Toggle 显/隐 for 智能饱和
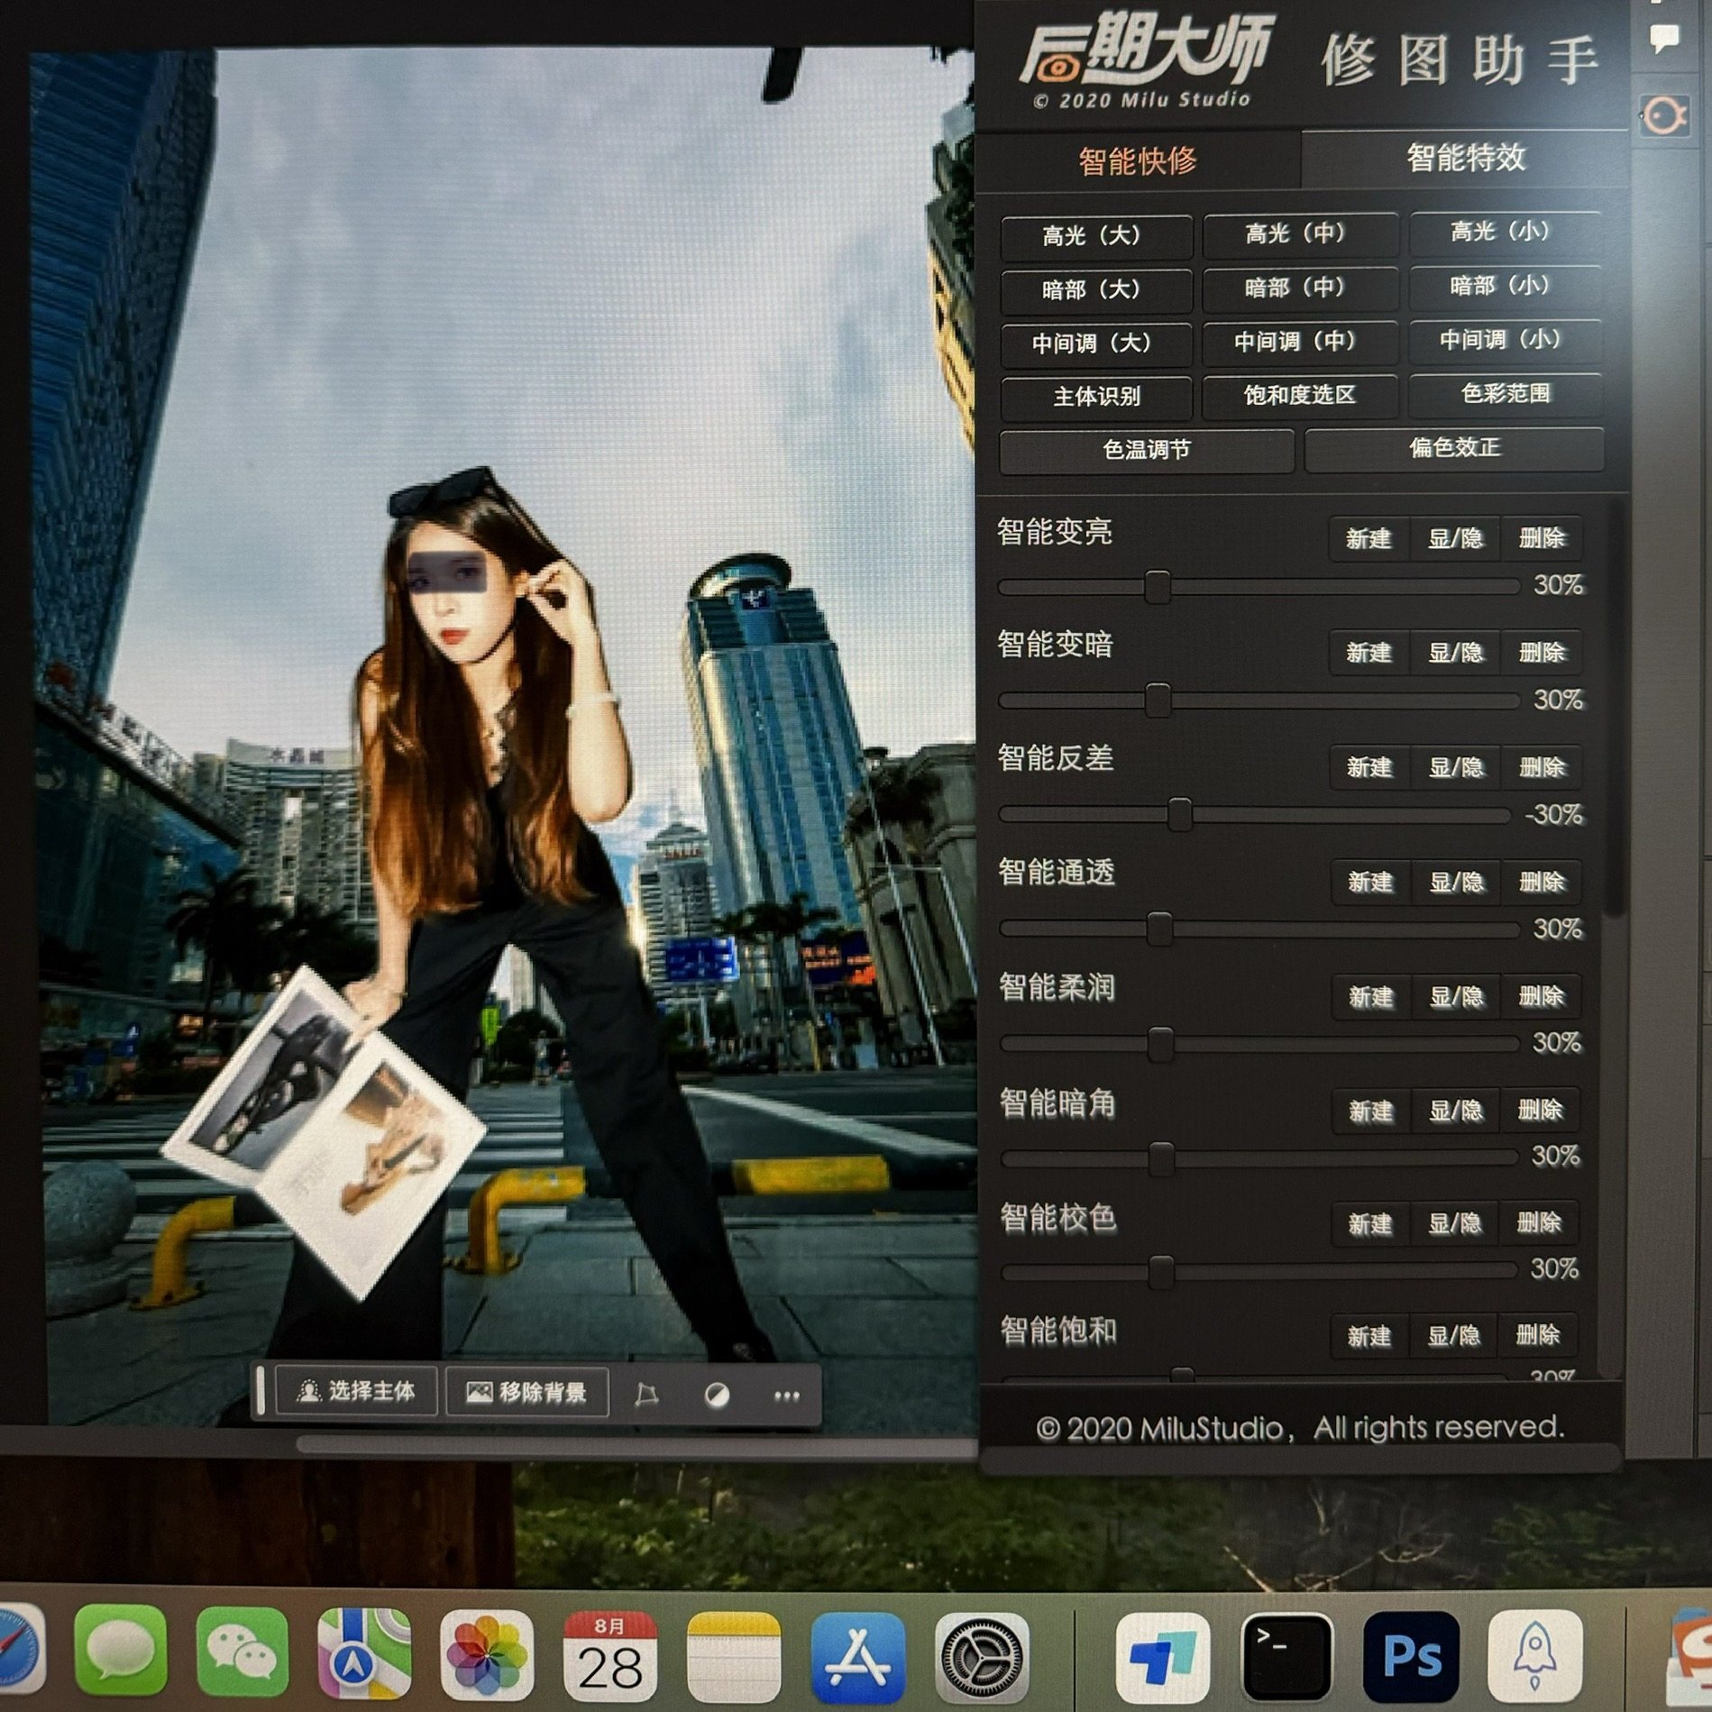1712x1712 pixels. pyautogui.click(x=1453, y=1336)
